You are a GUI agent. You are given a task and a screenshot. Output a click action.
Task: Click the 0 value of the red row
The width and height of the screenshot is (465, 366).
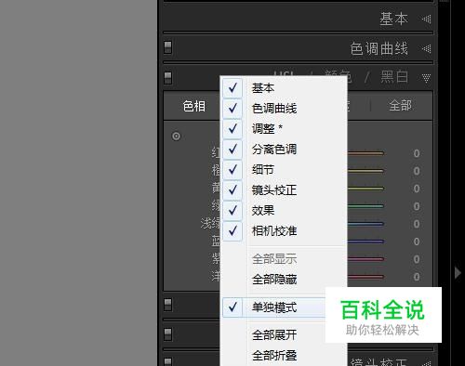pos(417,153)
